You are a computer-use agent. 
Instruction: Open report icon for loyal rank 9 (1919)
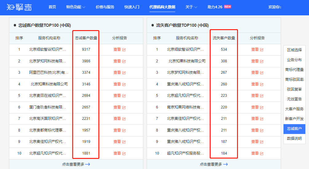coord(124,142)
